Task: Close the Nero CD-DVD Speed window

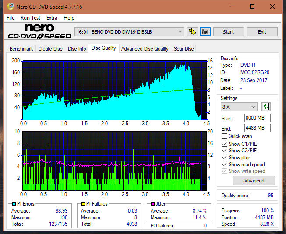Action: (x=272, y=7)
